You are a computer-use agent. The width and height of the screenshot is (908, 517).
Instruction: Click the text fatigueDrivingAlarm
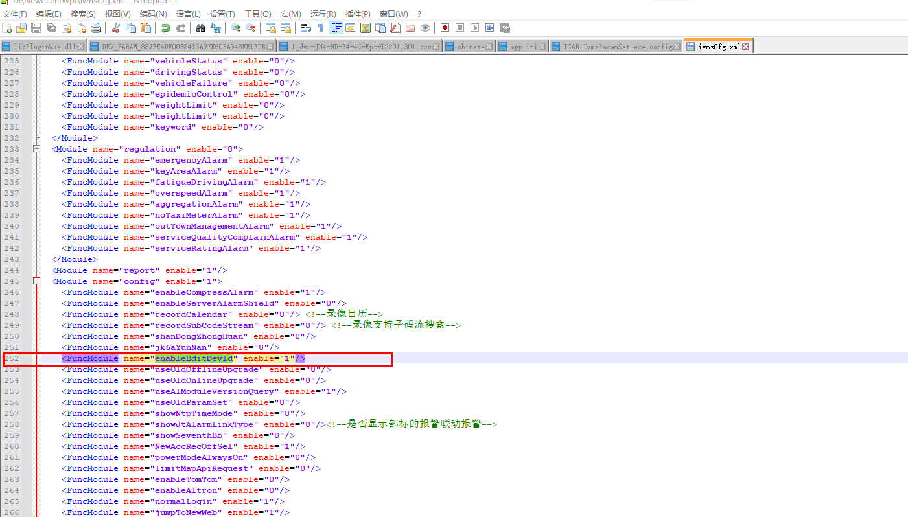(204, 182)
